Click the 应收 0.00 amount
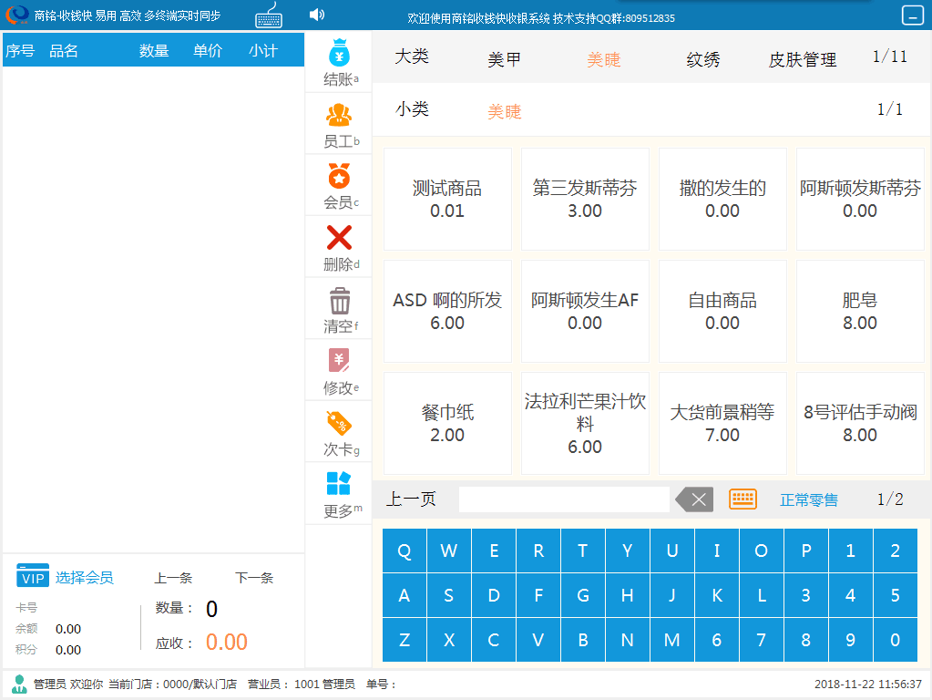The width and height of the screenshot is (932, 700). coord(227,643)
